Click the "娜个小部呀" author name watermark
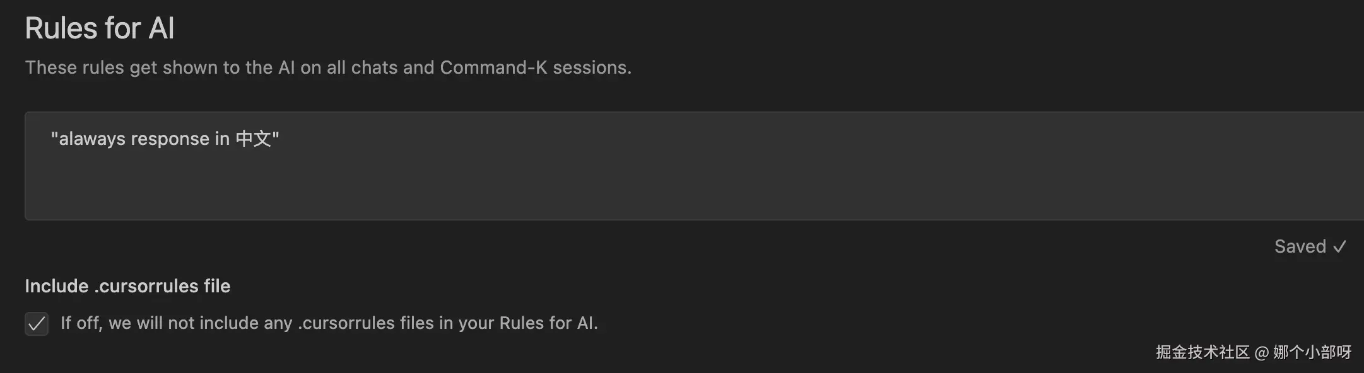The width and height of the screenshot is (1364, 373). click(x=1312, y=352)
